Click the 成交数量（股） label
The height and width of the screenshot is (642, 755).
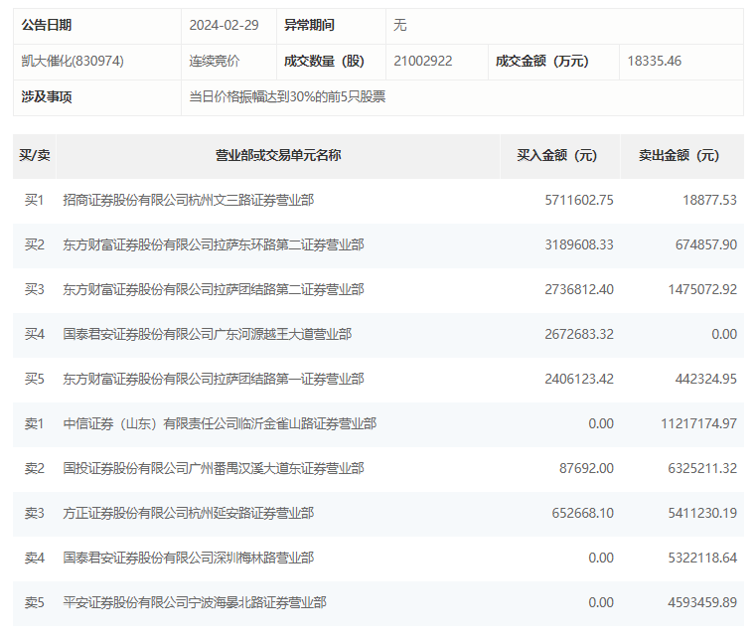tap(324, 62)
